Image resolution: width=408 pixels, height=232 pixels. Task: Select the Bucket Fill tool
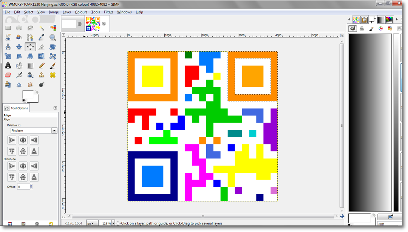pos(19,66)
